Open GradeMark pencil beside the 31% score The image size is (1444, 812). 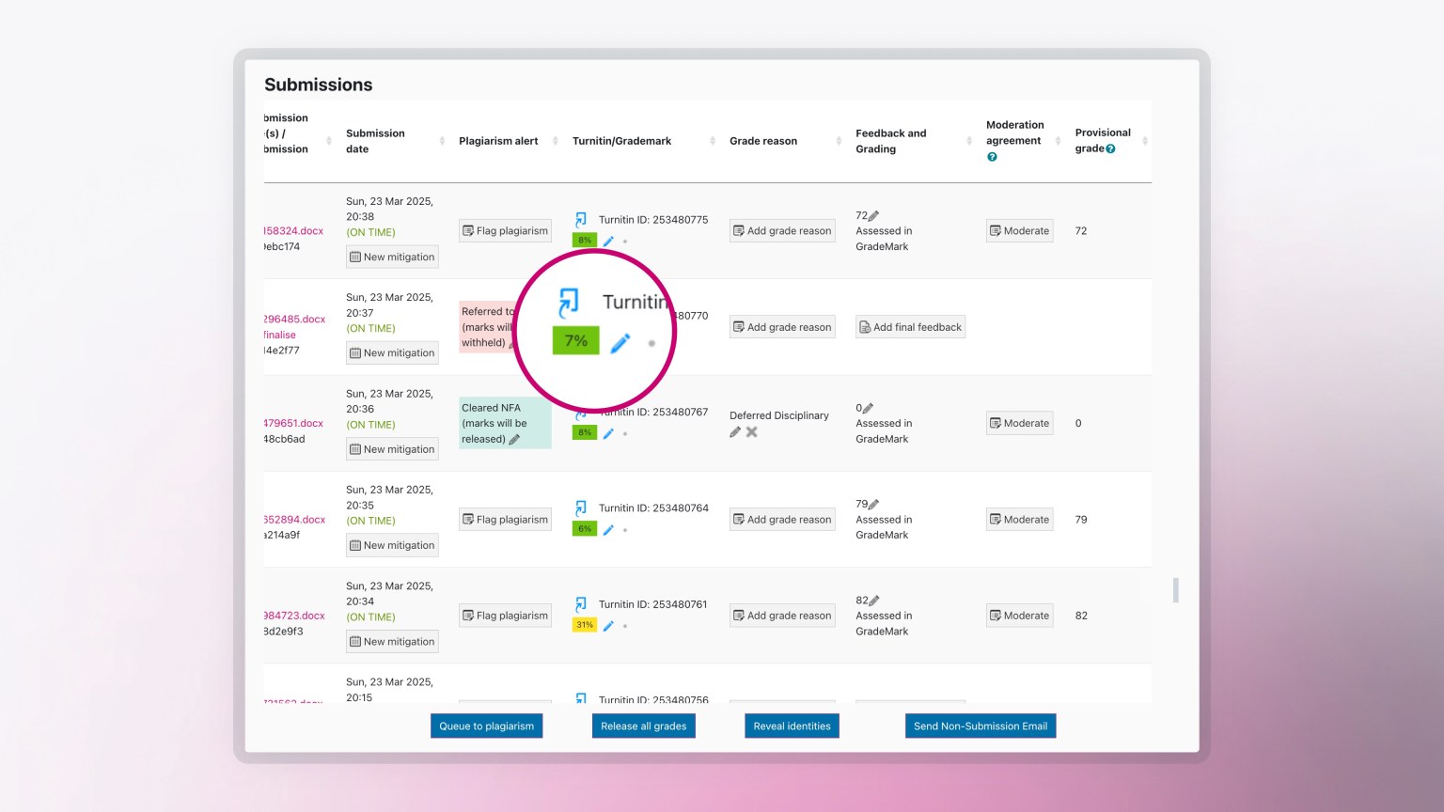608,626
